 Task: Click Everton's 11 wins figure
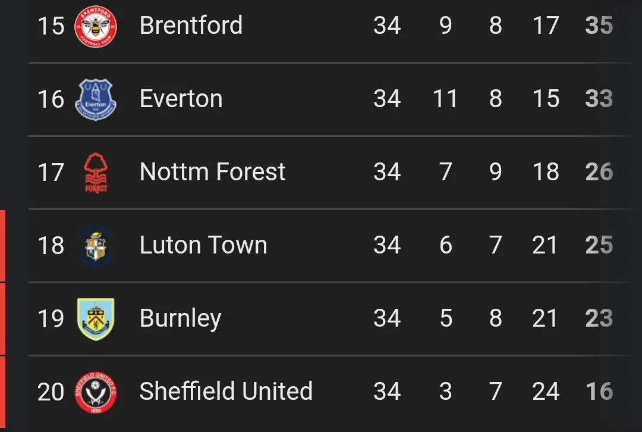coord(445,99)
